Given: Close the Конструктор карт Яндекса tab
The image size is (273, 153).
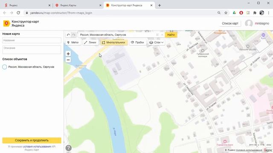Looking at the screenshot, I should coord(151,6).
